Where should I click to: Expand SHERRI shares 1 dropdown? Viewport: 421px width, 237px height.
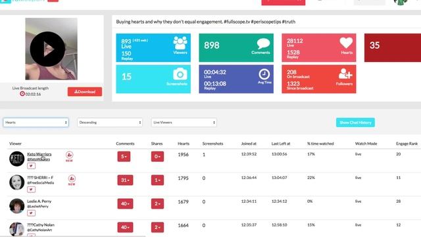157,180
